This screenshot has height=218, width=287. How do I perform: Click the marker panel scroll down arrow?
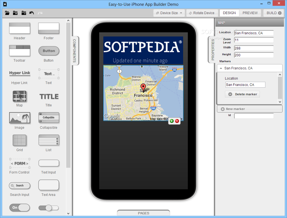[x=280, y=102]
